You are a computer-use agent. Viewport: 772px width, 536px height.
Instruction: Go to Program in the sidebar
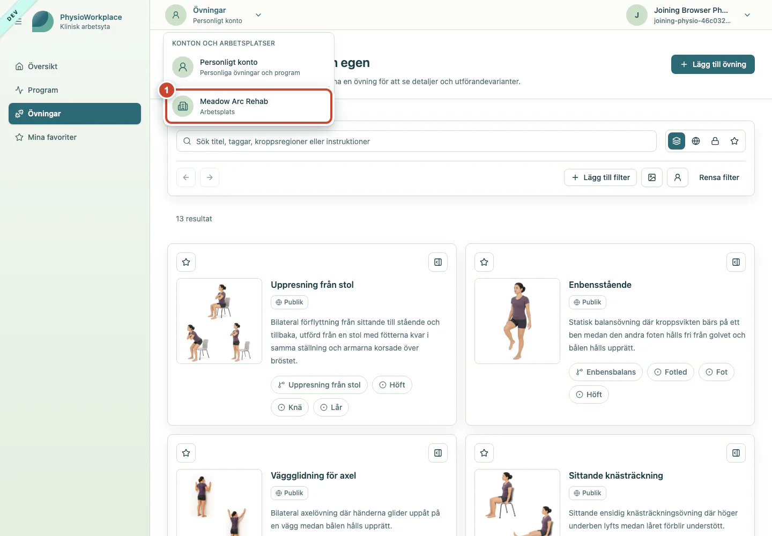[x=75, y=90]
